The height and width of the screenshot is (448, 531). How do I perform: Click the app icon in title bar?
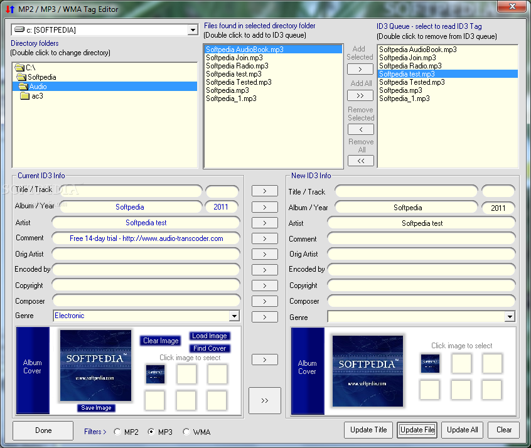(x=10, y=9)
